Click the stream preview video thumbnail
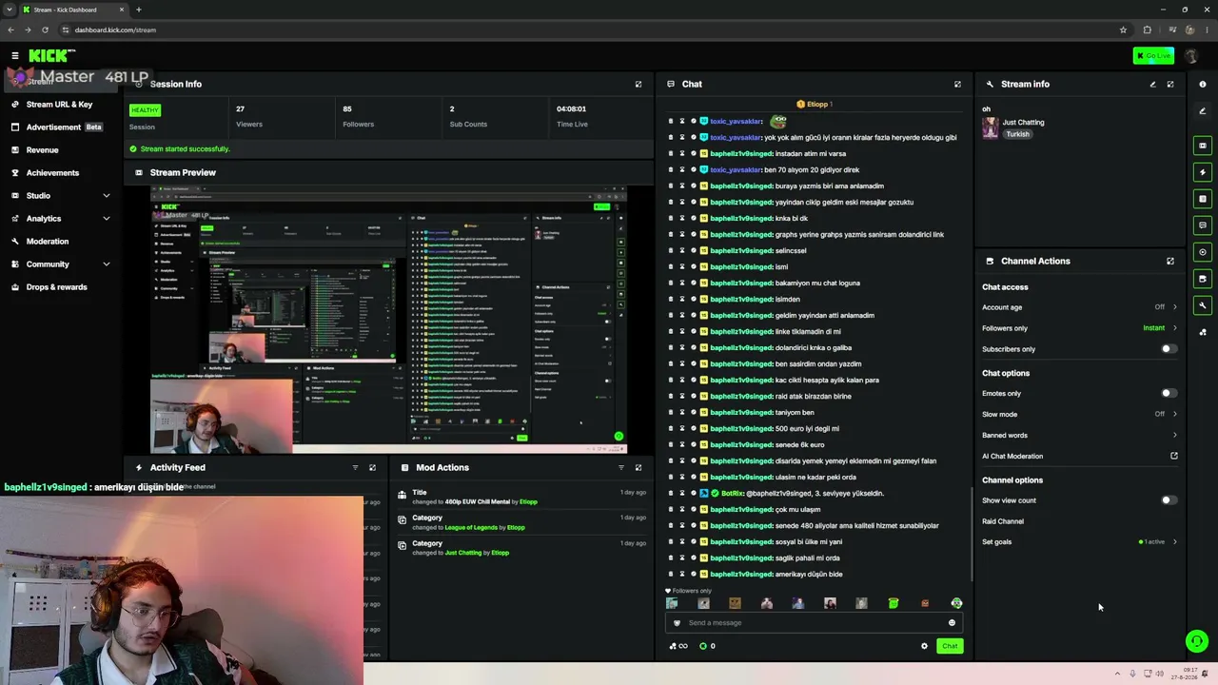 (388, 321)
